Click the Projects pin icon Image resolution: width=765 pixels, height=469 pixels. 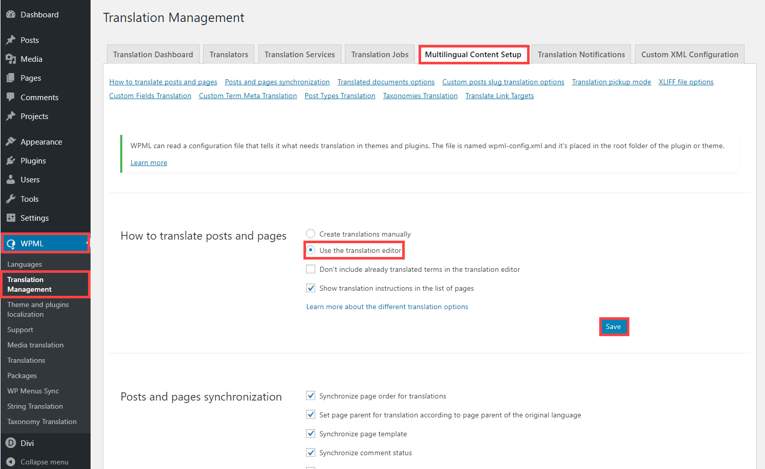tap(11, 116)
